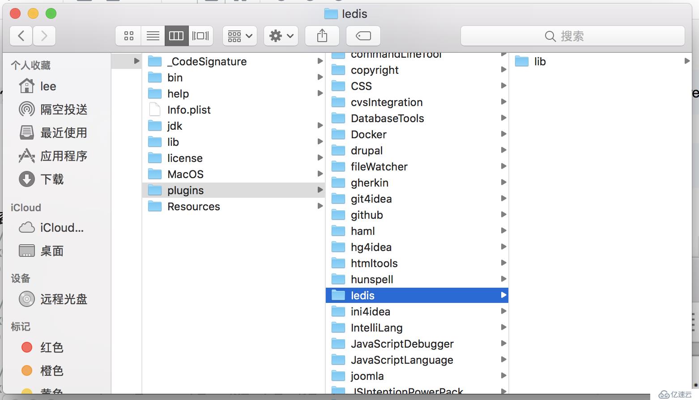Open the lib folder inside ledis
The image size is (699, 400).
pyautogui.click(x=600, y=61)
